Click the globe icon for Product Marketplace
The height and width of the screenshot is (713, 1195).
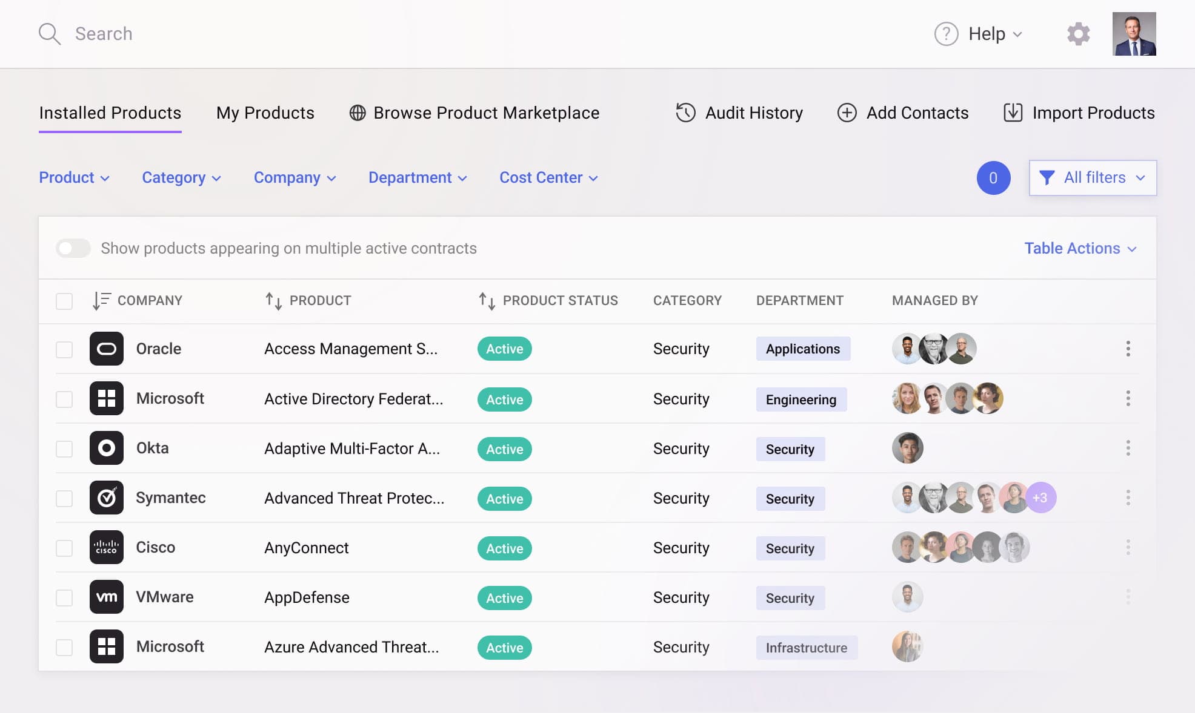coord(358,113)
